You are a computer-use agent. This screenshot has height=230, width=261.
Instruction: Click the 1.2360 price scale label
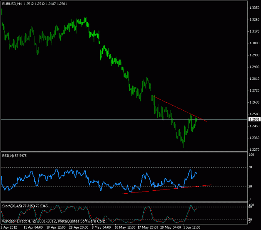[254, 138]
